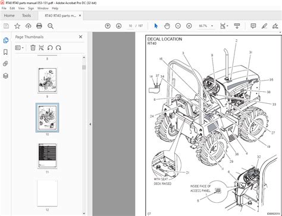Zoom out with minus icon
The width and height of the screenshot is (282, 216).
tap(178, 26)
